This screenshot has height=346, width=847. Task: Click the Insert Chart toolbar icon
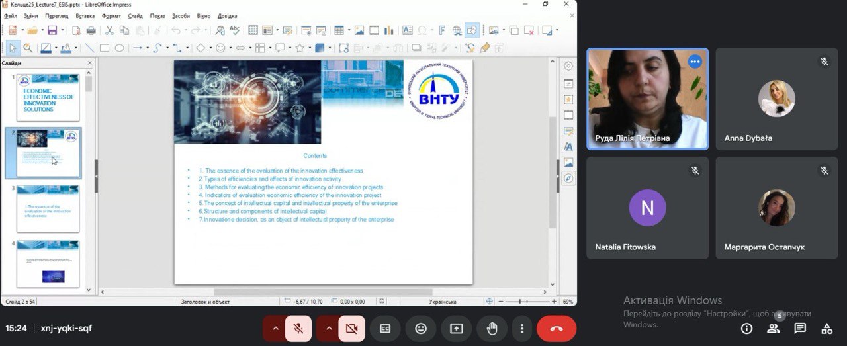(x=389, y=30)
